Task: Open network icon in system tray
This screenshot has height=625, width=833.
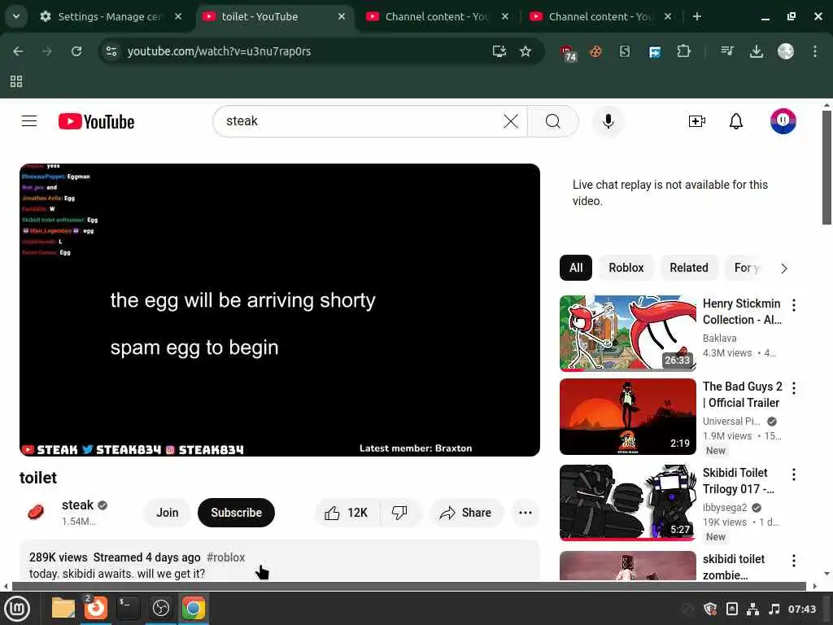Action: (x=752, y=609)
